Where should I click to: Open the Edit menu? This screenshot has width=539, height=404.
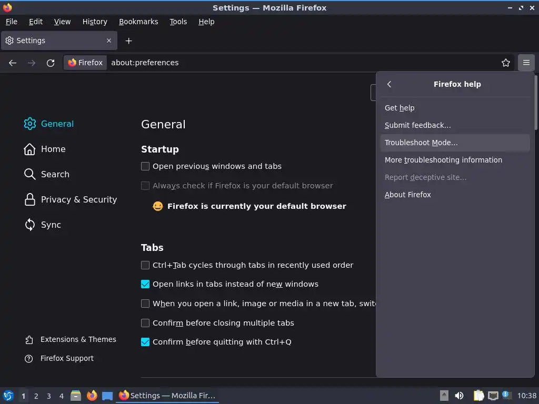tap(36, 22)
